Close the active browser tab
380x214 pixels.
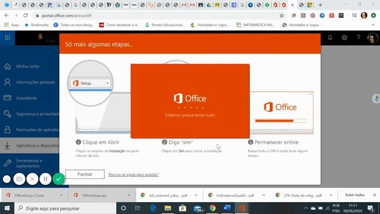click(x=293, y=5)
